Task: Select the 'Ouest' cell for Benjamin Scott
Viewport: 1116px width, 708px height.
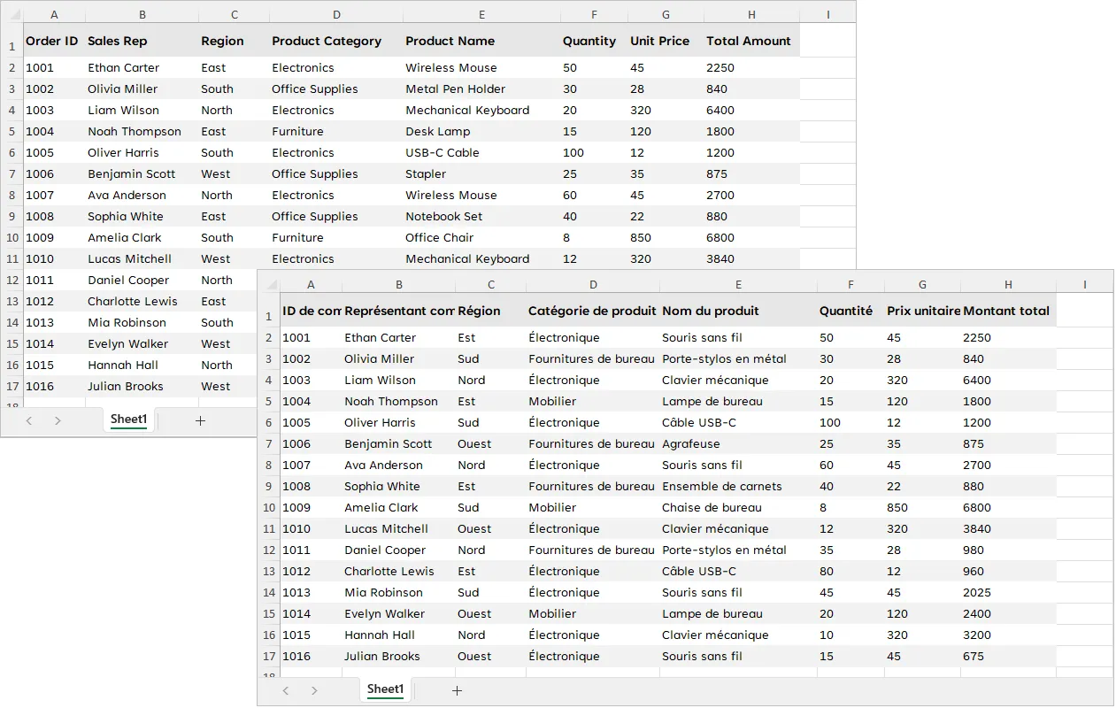Action: 491,443
